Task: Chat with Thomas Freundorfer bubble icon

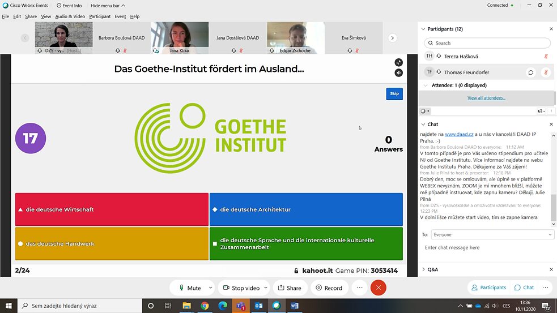Action: [x=531, y=72]
